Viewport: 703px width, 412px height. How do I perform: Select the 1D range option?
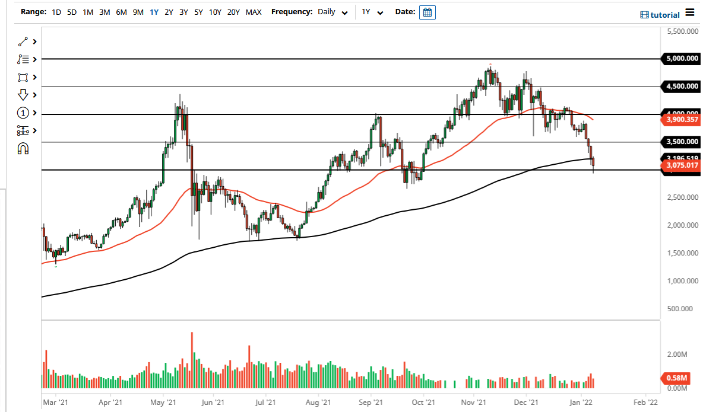tap(56, 12)
